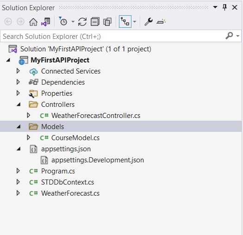Viewport: 243px width, 235px height.
Task: Collapse All nodes in Solution Explorer
Action: coord(95,22)
